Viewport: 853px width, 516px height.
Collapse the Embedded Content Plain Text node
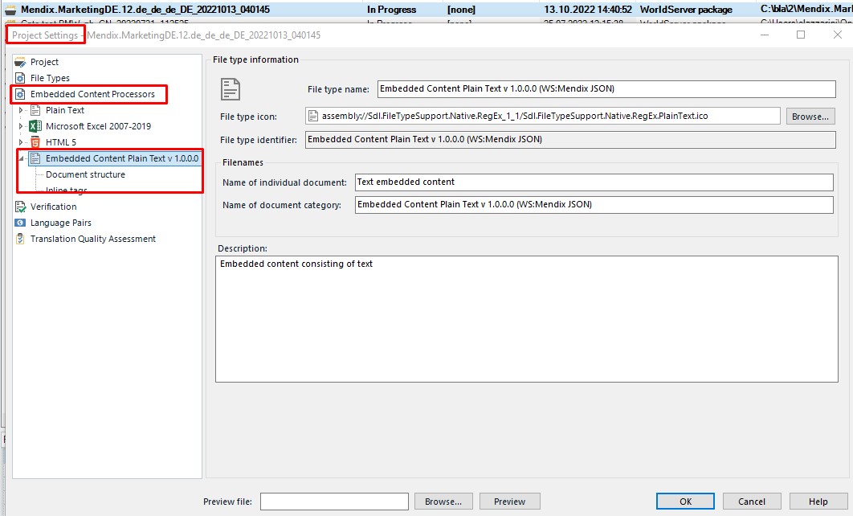point(21,158)
